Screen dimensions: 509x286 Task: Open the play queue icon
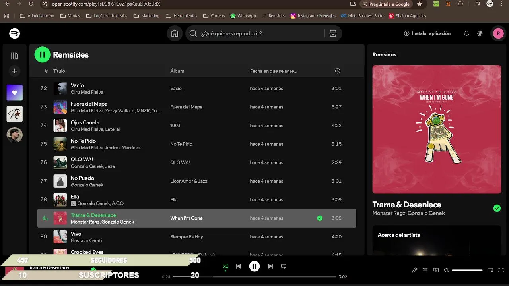(x=425, y=270)
